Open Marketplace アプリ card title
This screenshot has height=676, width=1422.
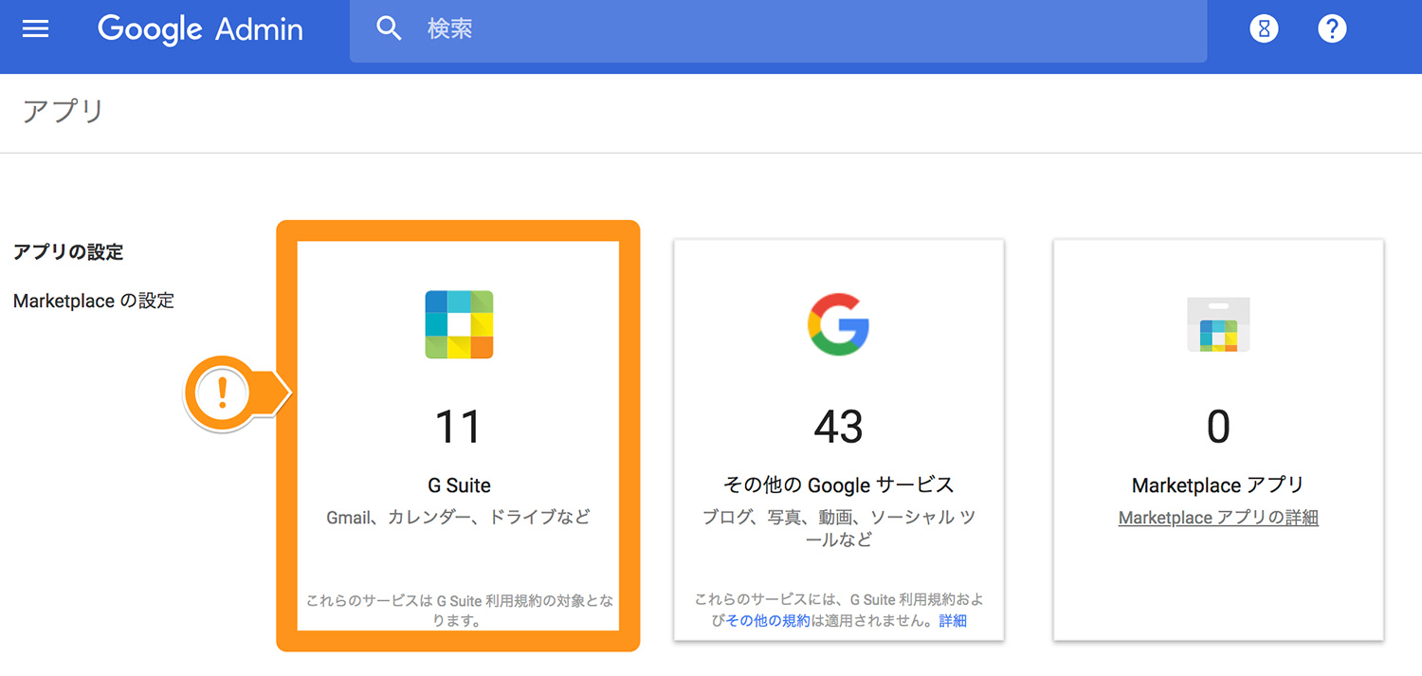(x=1218, y=485)
